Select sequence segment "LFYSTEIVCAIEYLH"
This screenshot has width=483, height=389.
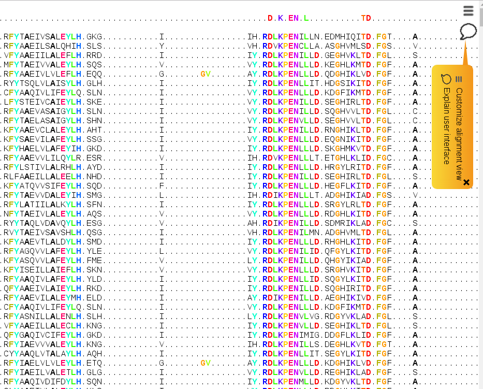coord(42,102)
